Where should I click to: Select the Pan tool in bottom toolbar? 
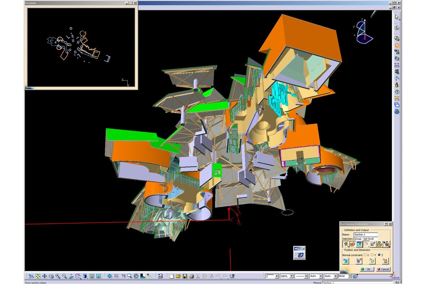[45, 276]
